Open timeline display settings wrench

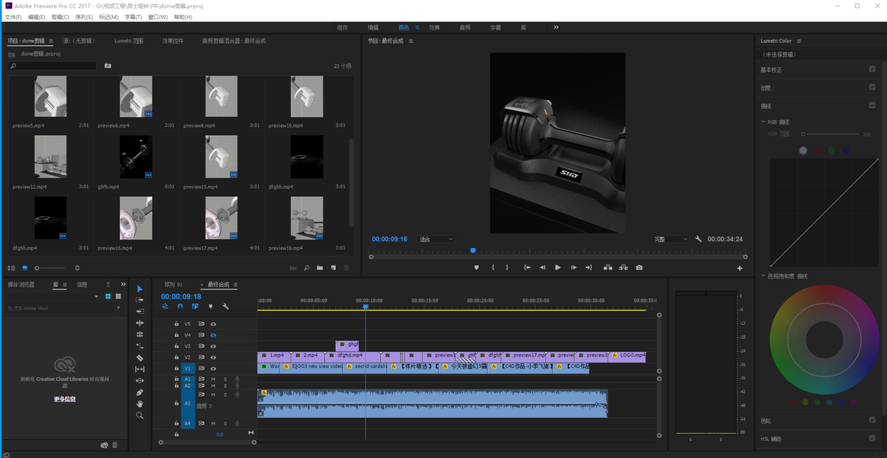(x=226, y=306)
